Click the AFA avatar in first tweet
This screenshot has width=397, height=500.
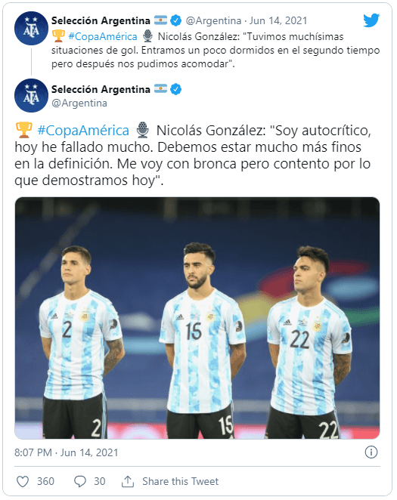click(31, 29)
